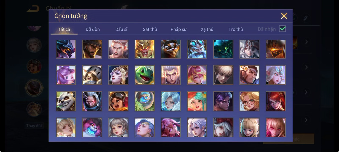Close the Chọn tướng dialog
This screenshot has height=152, width=339.
tap(284, 16)
